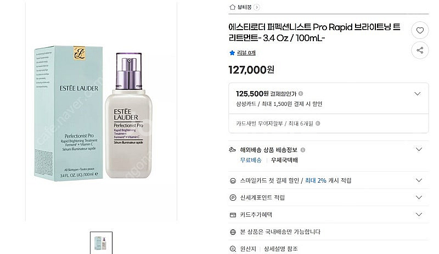The image size is (439, 254).
Task: Expand the 125,500원 결제할인가 section
Action: [419, 94]
